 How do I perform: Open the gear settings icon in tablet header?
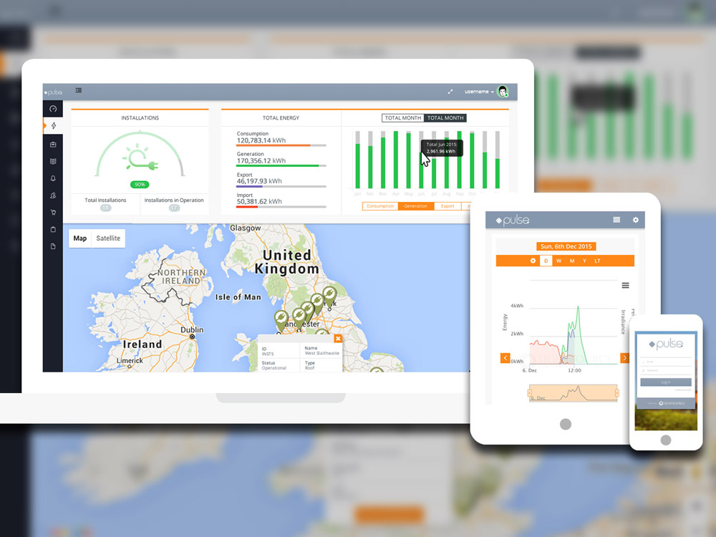(x=635, y=220)
